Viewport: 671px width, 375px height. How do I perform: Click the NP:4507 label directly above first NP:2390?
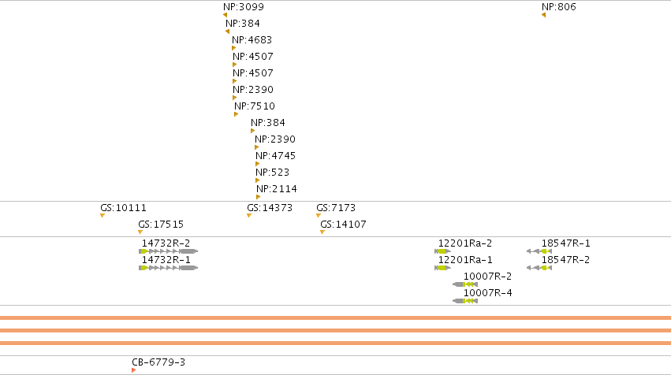[x=253, y=73]
